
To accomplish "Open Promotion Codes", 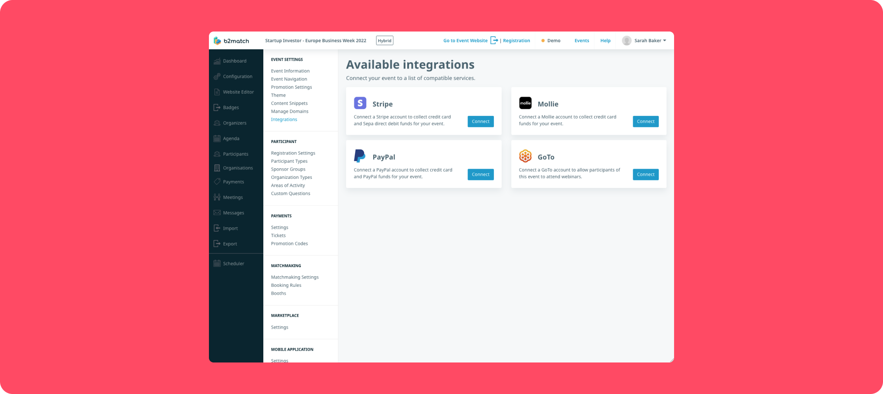I will [x=289, y=243].
